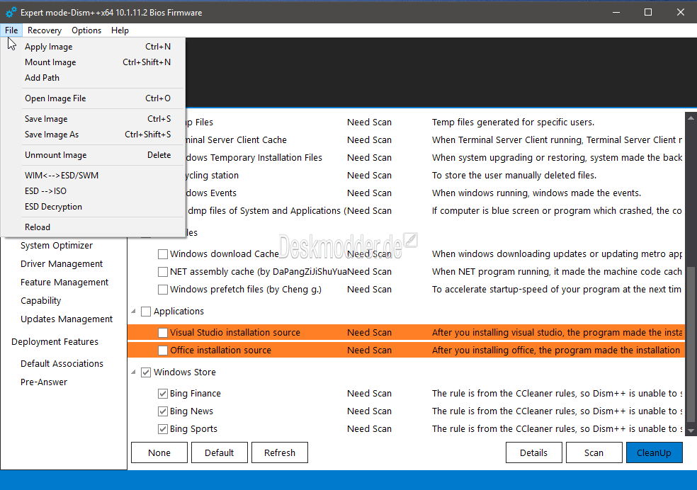Select Open Image File entry
697x490 pixels.
[93, 98]
